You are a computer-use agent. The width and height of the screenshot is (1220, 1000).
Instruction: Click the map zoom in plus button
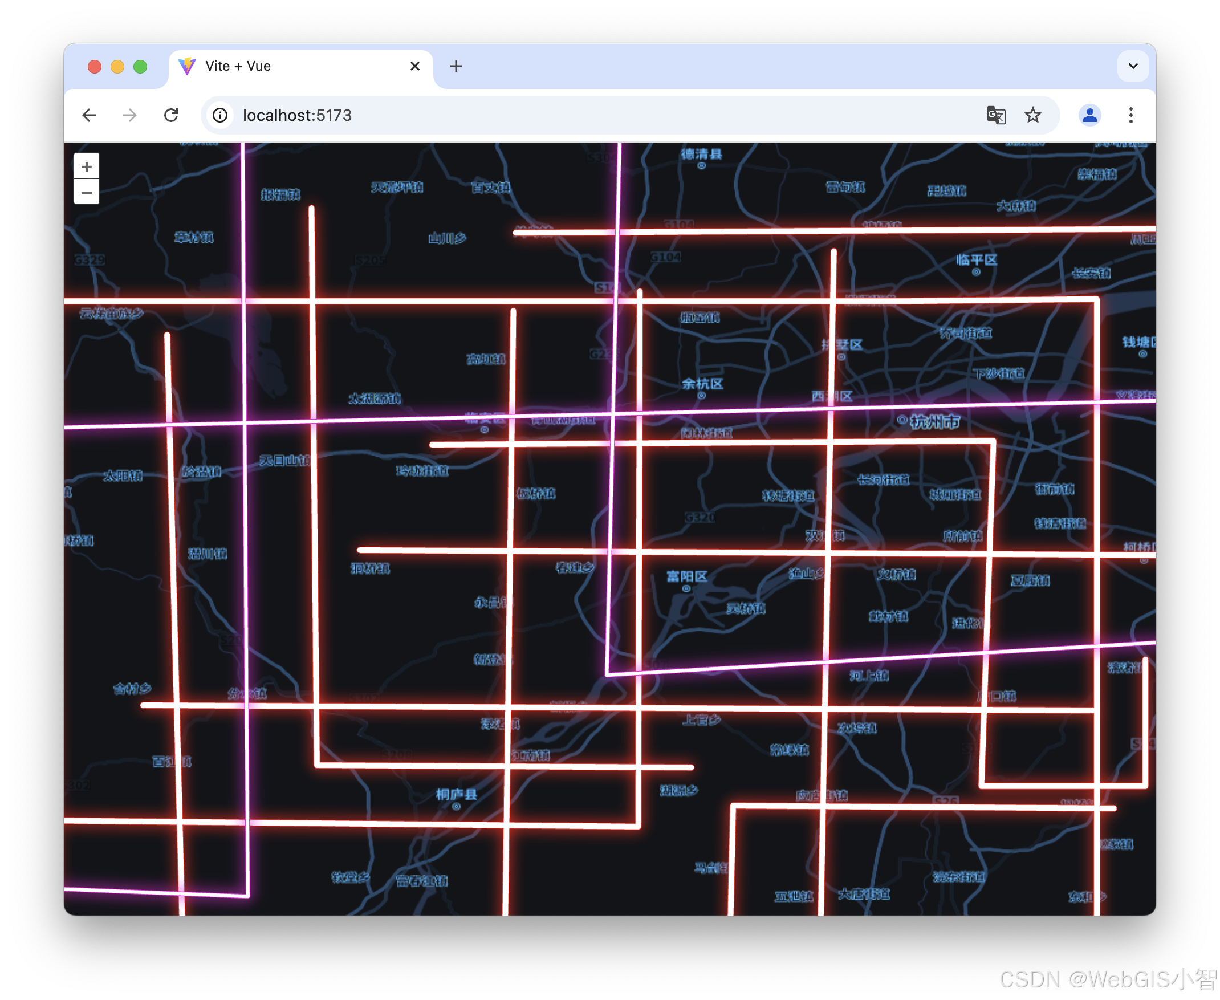tap(87, 167)
